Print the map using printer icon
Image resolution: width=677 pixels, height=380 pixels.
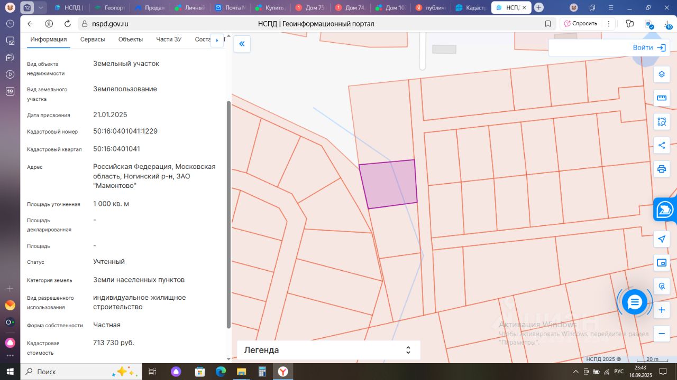pos(661,169)
